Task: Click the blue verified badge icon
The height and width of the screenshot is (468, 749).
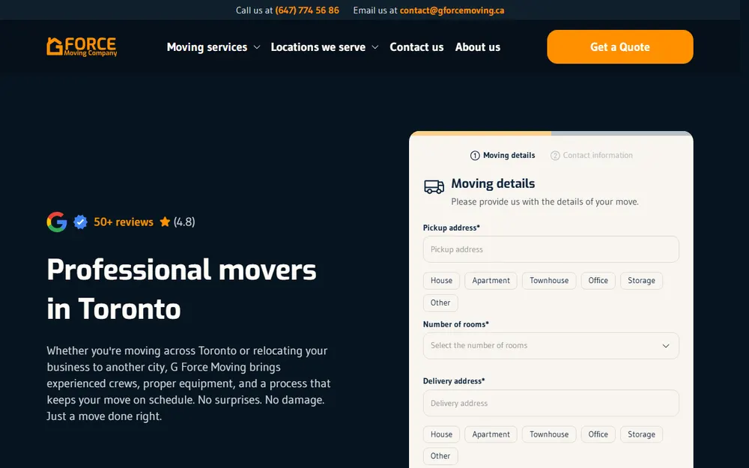Action: tap(80, 222)
